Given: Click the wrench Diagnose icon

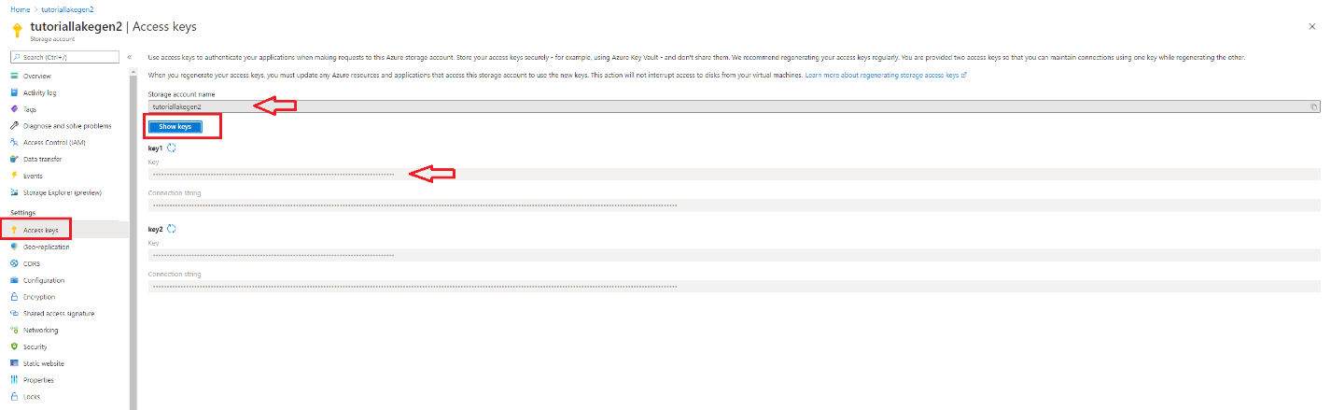Looking at the screenshot, I should [x=14, y=126].
